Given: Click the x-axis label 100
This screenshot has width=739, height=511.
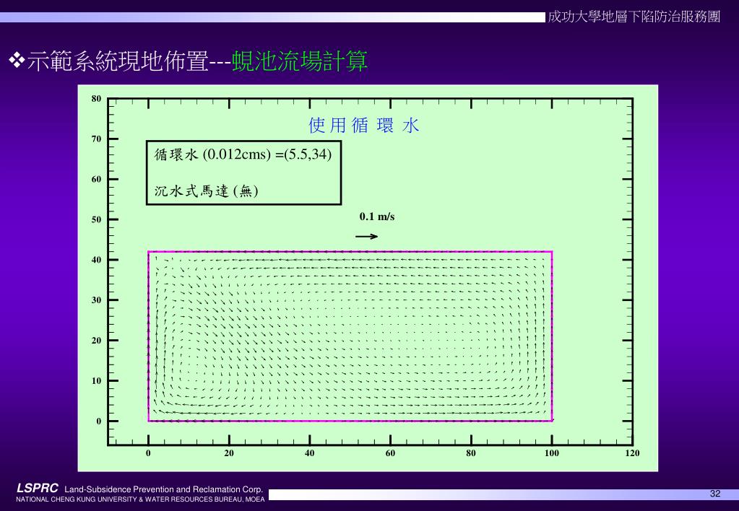Looking at the screenshot, I should coord(551,453).
